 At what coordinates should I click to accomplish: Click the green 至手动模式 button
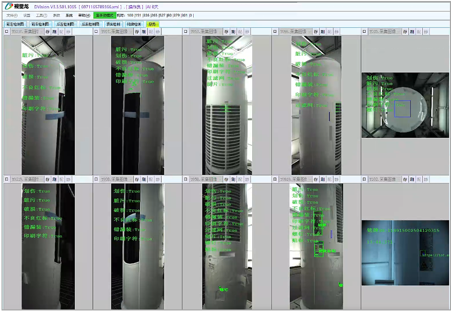(x=105, y=15)
